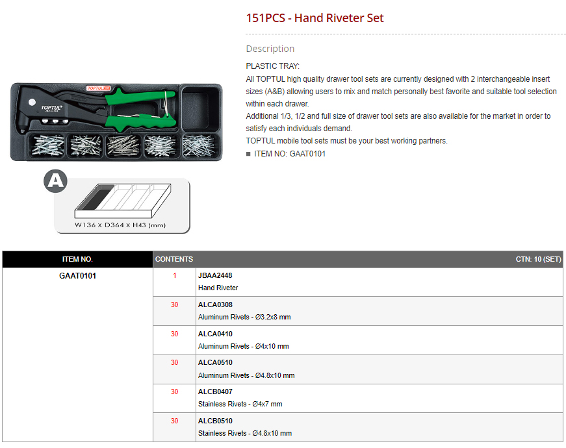Select the Hand Riveter description text
Image resolution: width=566 pixels, height=448 pixels.
click(218, 288)
